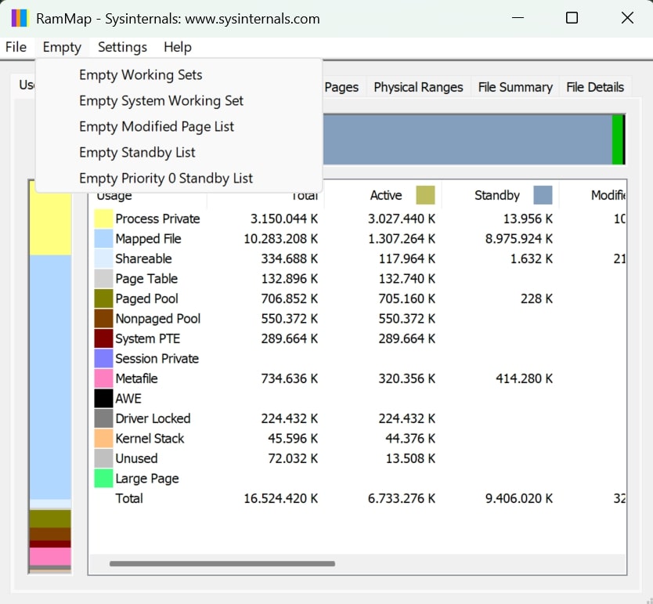The image size is (653, 604).
Task: Close the Empty menu
Action: (x=62, y=47)
